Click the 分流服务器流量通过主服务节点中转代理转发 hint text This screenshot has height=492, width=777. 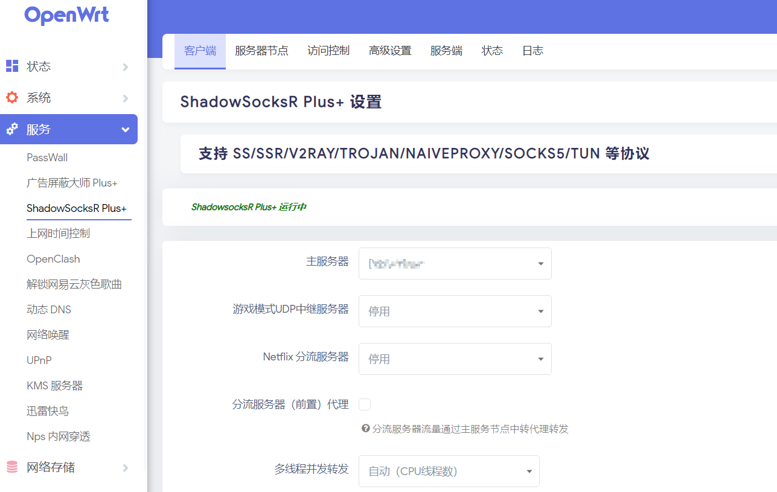click(470, 429)
